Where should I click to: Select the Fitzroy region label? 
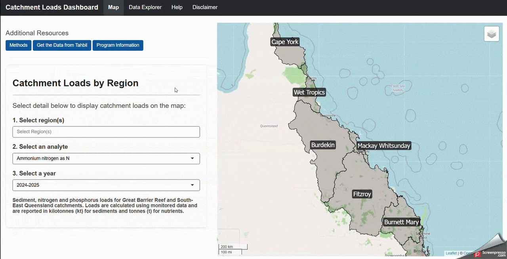(362, 194)
